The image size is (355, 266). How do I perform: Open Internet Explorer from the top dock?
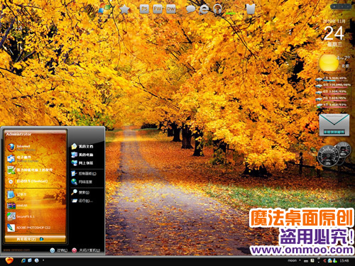[204, 9]
